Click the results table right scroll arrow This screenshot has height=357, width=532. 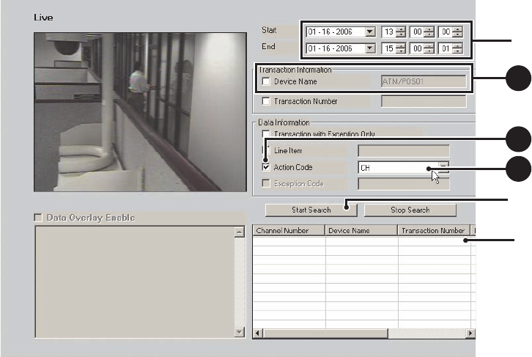click(x=470, y=334)
